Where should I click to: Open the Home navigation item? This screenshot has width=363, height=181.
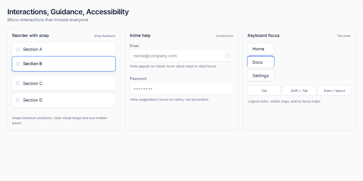(261, 49)
